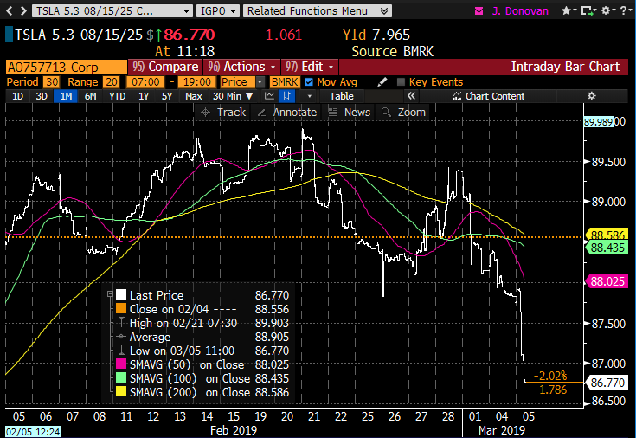Open the News tool
Viewport: 636px width, 438px height.
350,112
